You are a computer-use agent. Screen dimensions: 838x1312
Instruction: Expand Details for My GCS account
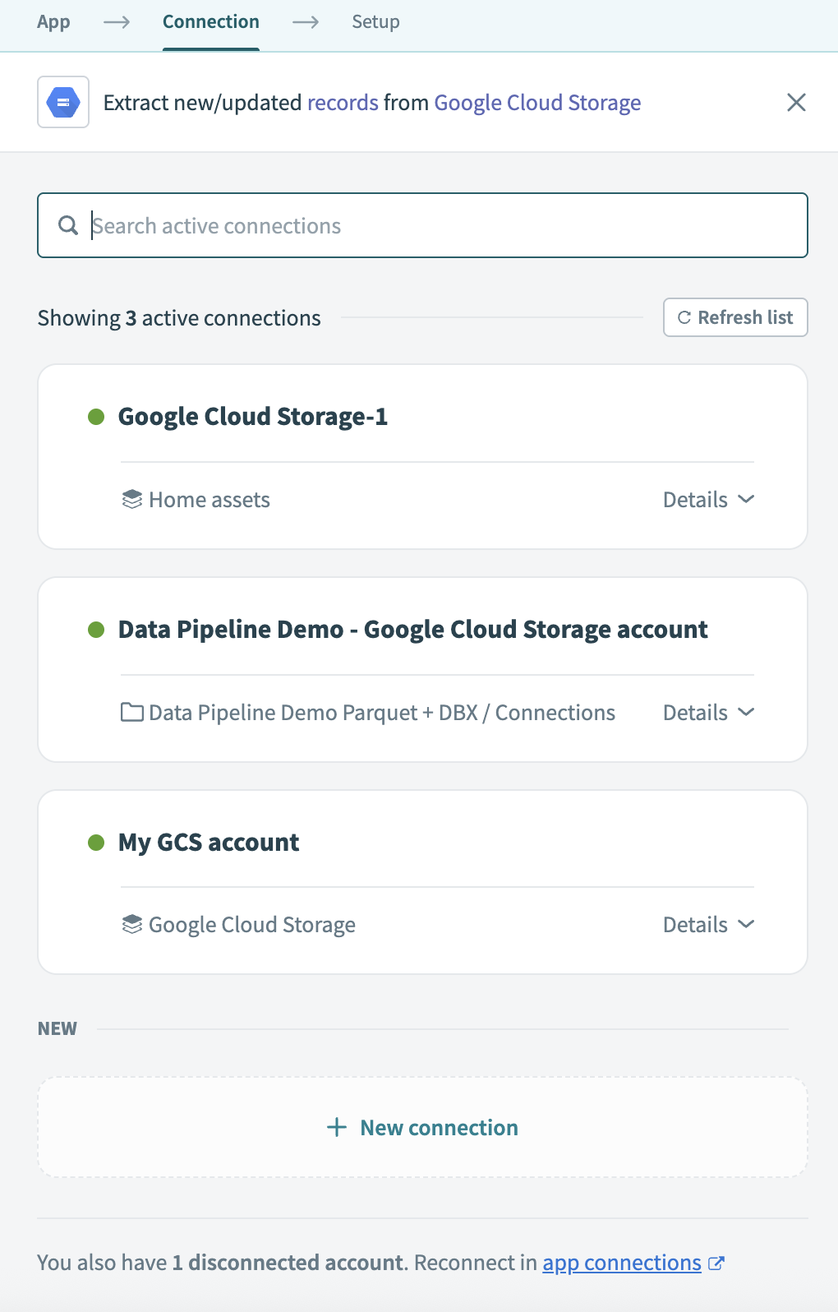pos(708,925)
